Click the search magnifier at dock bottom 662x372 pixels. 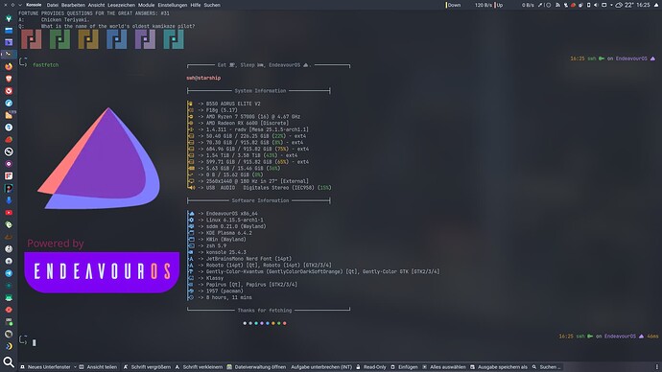coord(9,361)
